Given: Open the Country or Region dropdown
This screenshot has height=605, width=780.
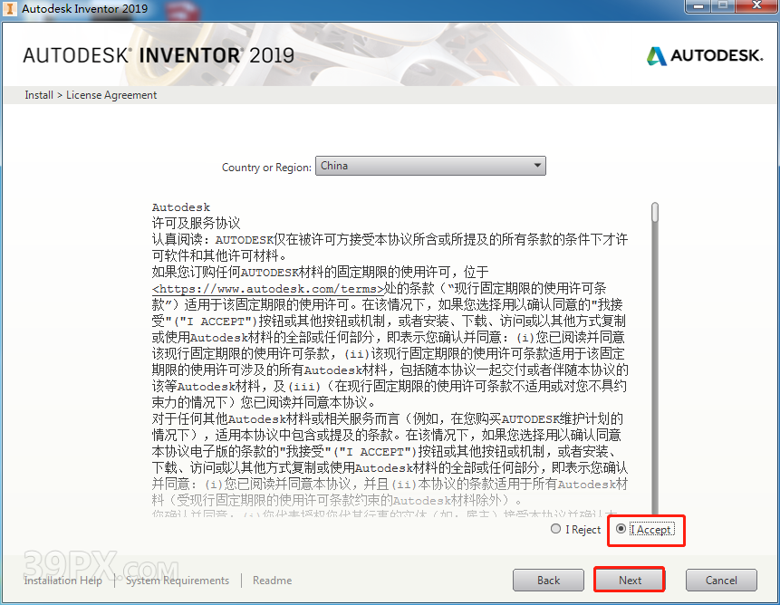Looking at the screenshot, I should coord(430,166).
